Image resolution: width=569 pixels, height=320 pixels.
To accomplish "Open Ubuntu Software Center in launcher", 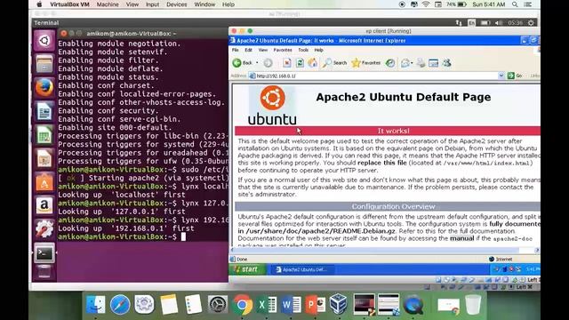I will pos(44,181).
